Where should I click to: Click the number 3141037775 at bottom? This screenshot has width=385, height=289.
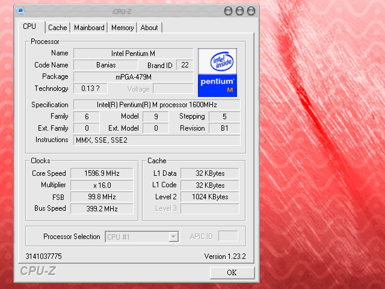point(44,256)
